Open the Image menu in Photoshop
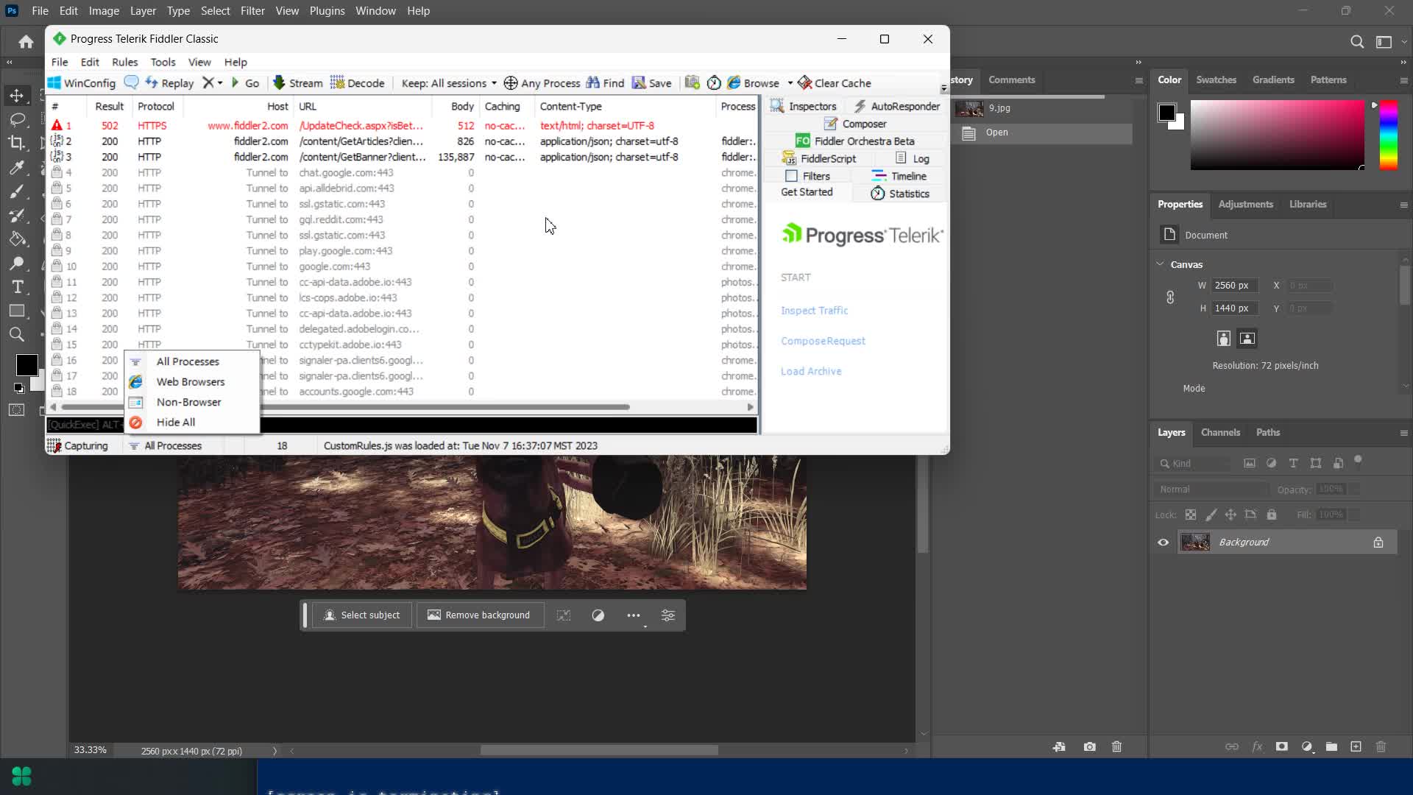This screenshot has height=795, width=1413. tap(103, 10)
